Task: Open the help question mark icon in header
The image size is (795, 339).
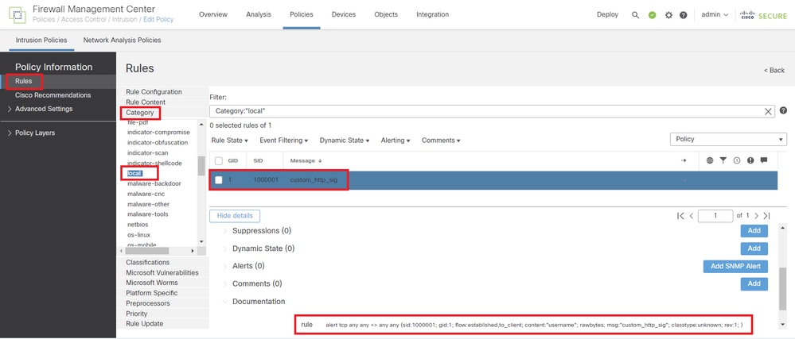Action: click(683, 14)
